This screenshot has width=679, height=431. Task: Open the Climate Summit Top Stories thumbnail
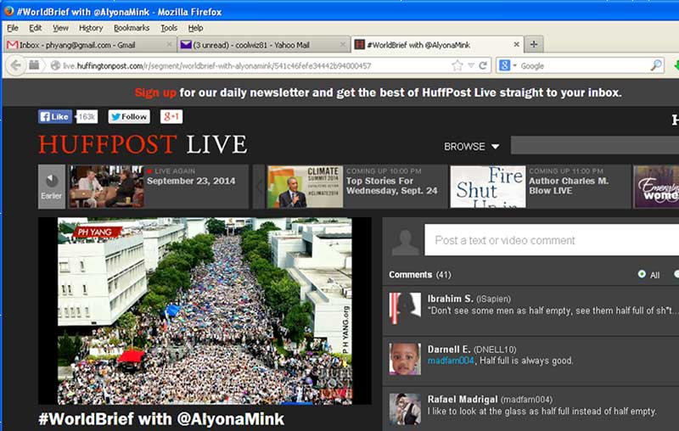(306, 187)
